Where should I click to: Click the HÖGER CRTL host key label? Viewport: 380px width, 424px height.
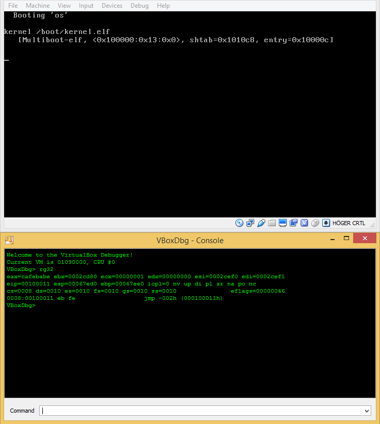coord(349,223)
